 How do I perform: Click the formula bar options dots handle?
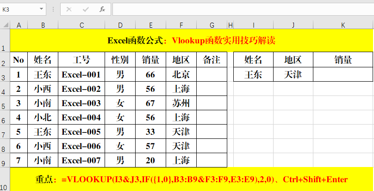(53, 9)
